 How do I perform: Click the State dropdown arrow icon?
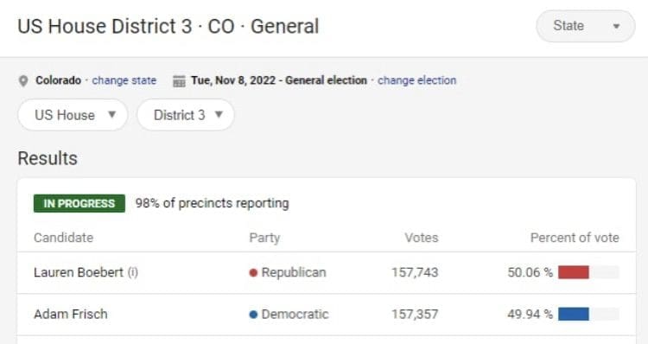pyautogui.click(x=616, y=26)
